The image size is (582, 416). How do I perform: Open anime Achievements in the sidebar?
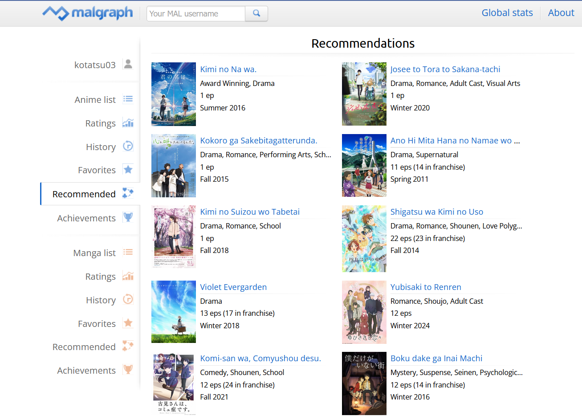[x=86, y=218]
